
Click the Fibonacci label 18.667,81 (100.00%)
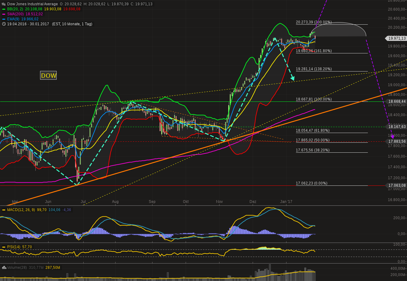tap(314, 99)
